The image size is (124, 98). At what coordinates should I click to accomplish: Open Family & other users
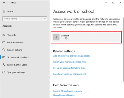[17, 65]
